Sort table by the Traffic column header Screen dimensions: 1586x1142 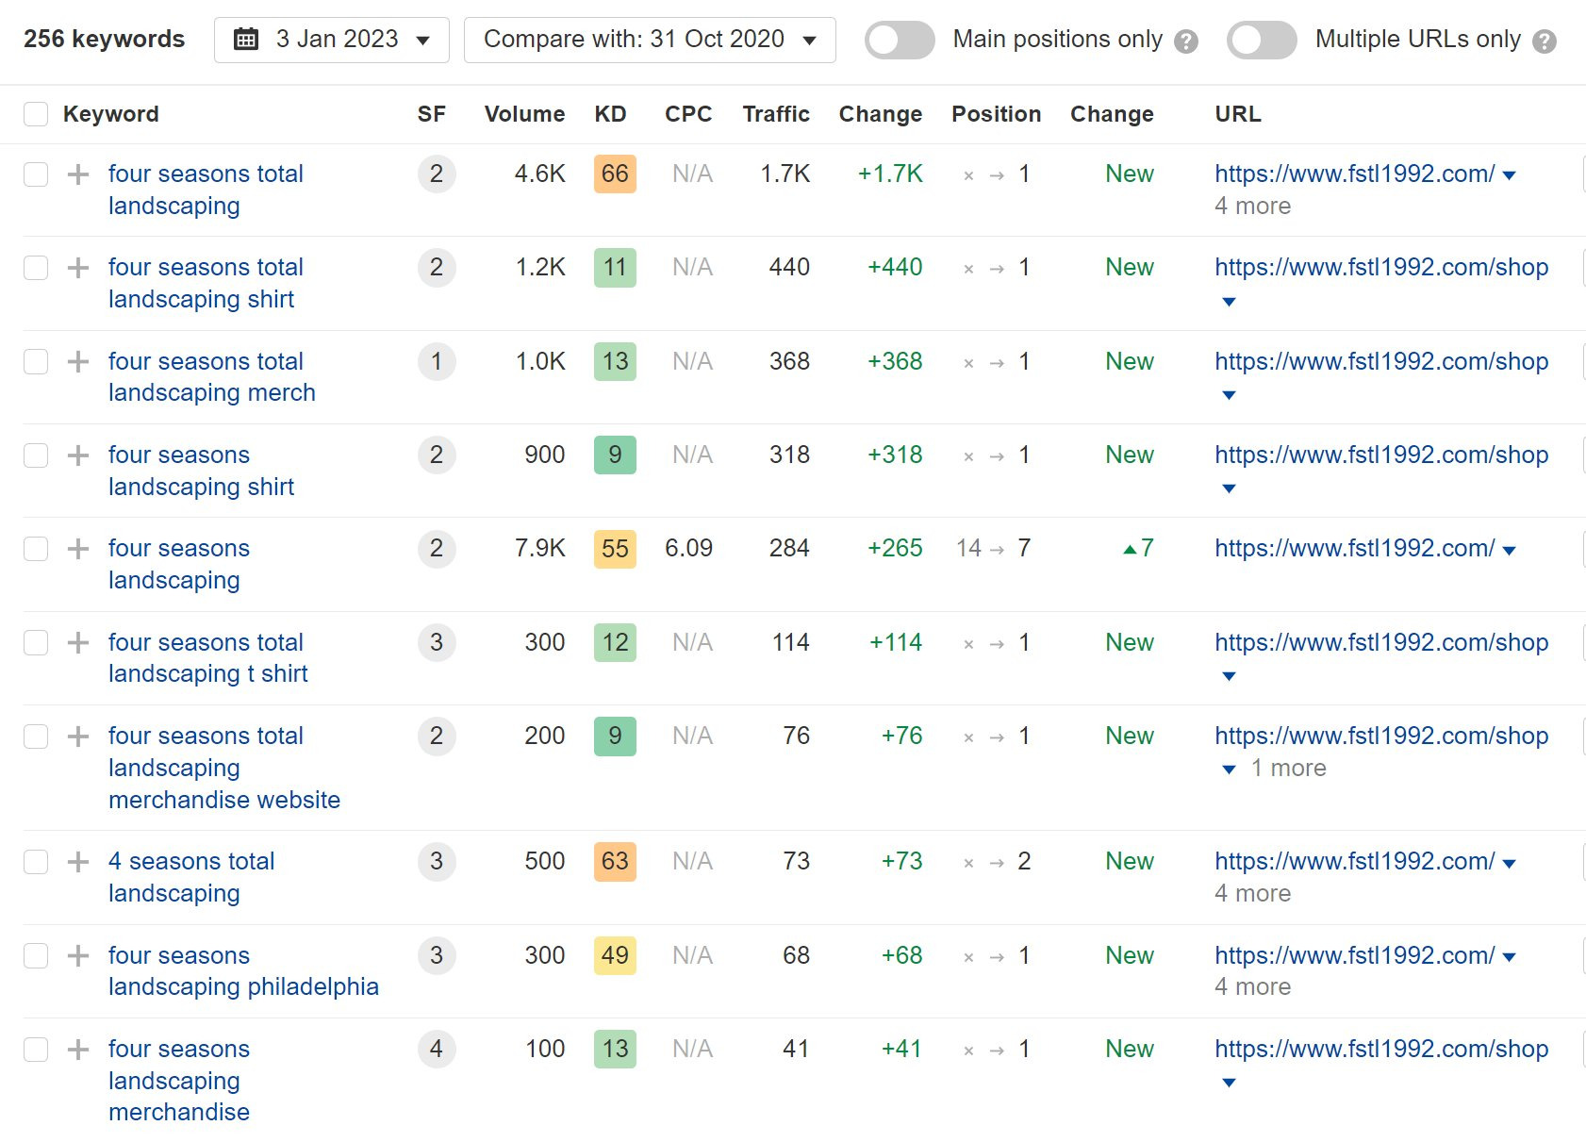775,113
